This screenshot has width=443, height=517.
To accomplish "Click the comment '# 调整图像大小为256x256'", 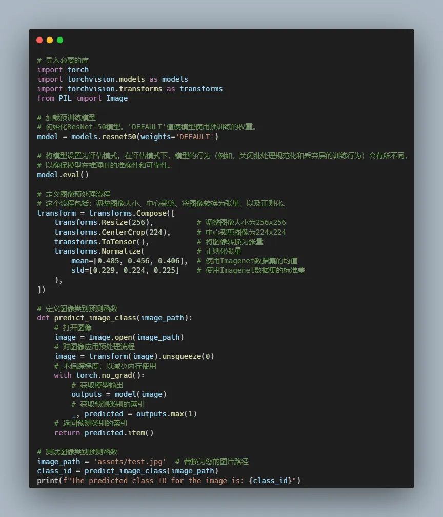I will (x=241, y=222).
